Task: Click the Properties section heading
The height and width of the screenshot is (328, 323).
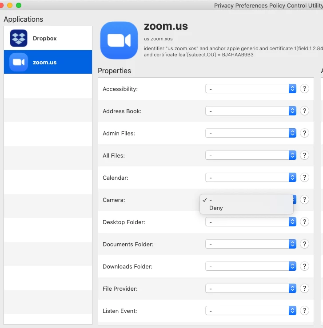Action: (x=114, y=71)
